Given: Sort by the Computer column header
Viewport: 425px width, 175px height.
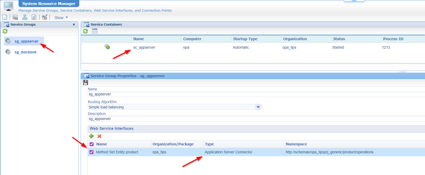Looking at the screenshot, I should [x=192, y=39].
